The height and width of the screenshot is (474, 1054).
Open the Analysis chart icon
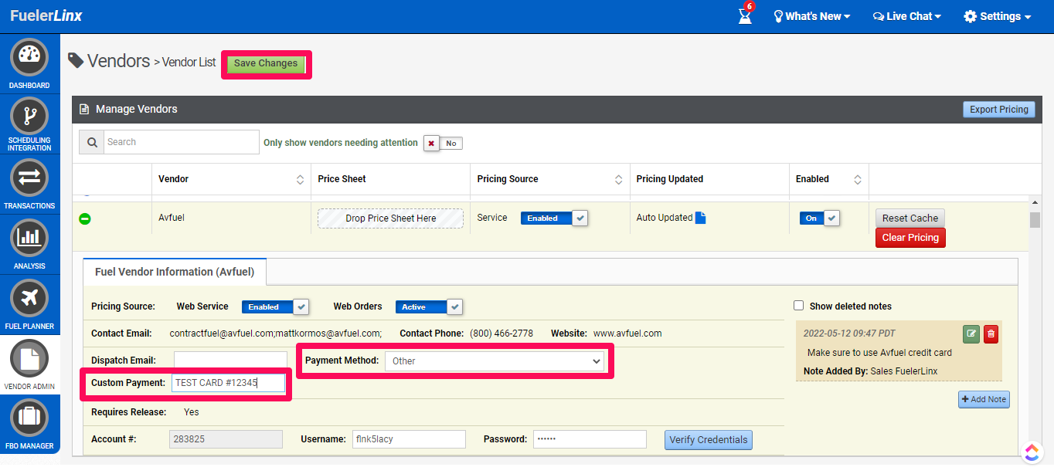29,238
